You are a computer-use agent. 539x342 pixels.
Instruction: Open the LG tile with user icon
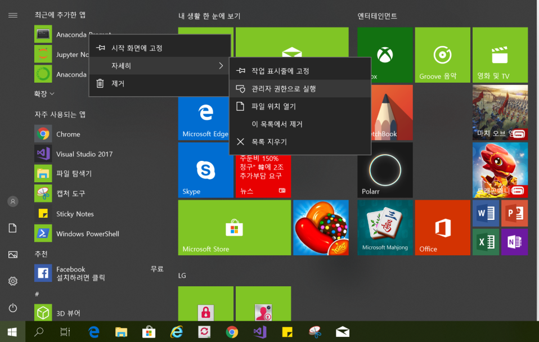point(263,304)
